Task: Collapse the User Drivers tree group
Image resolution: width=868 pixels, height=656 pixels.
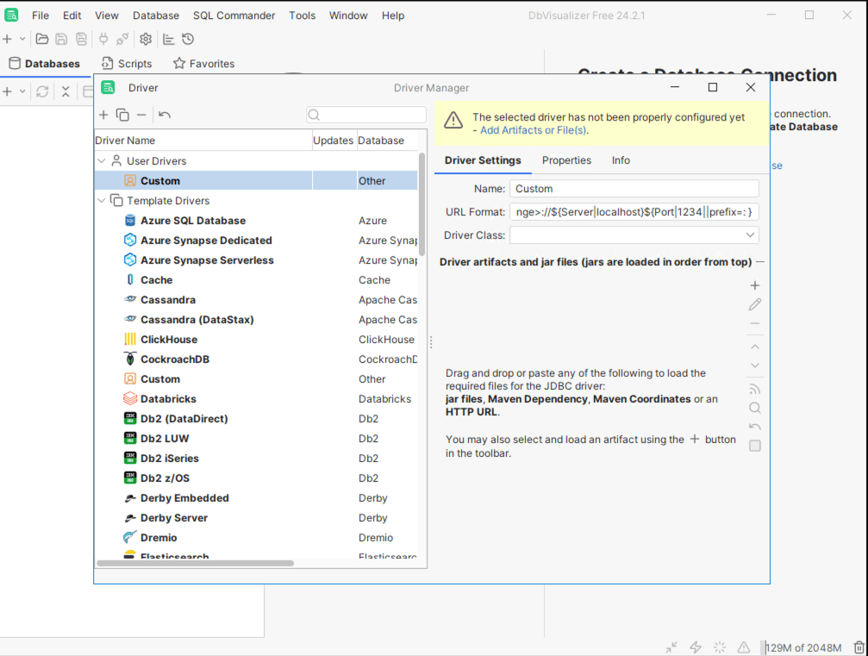Action: point(103,161)
